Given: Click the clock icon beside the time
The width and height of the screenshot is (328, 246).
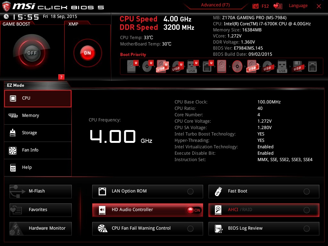Looking at the screenshot, I should [6, 16].
